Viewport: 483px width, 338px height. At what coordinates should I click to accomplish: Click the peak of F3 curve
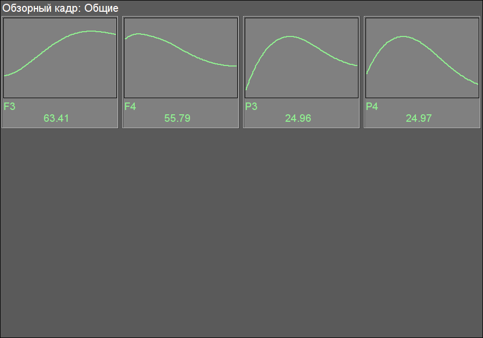[x=91, y=31]
